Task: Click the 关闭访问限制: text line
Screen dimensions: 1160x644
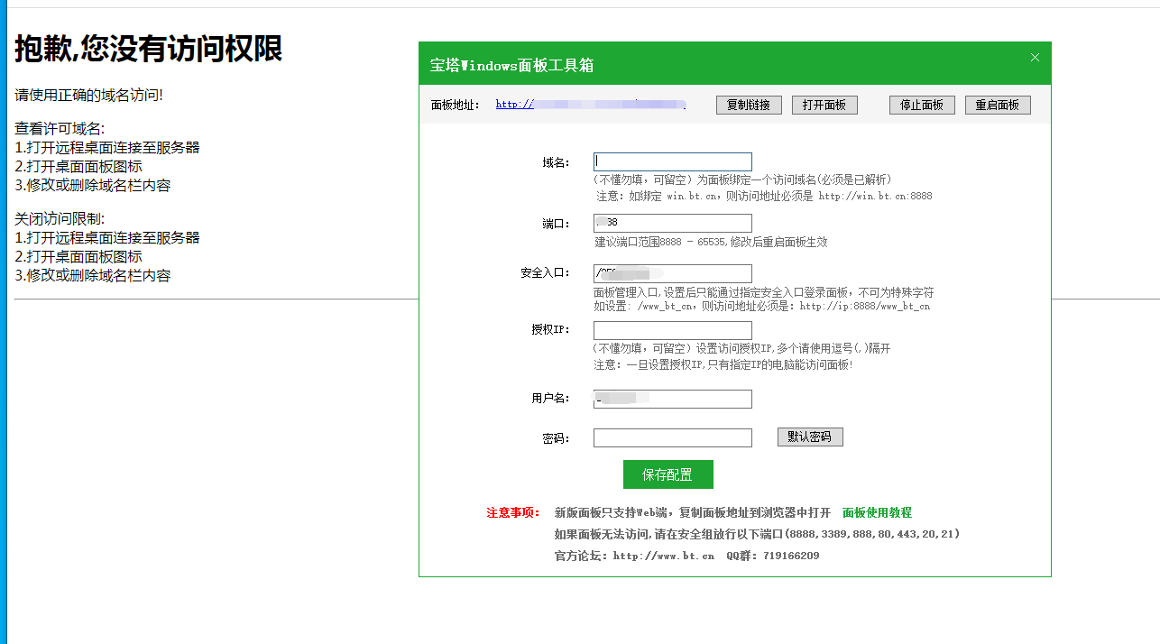Action: 60,219
